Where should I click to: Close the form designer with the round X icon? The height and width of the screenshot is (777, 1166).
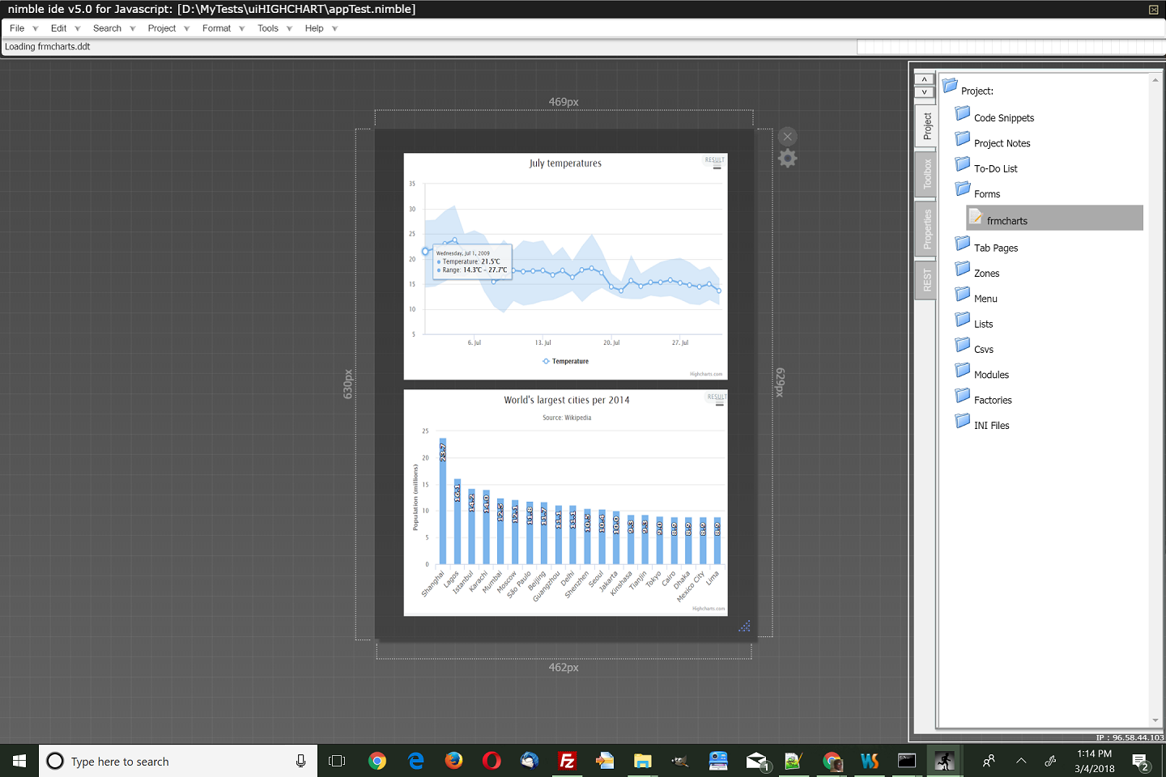787,137
